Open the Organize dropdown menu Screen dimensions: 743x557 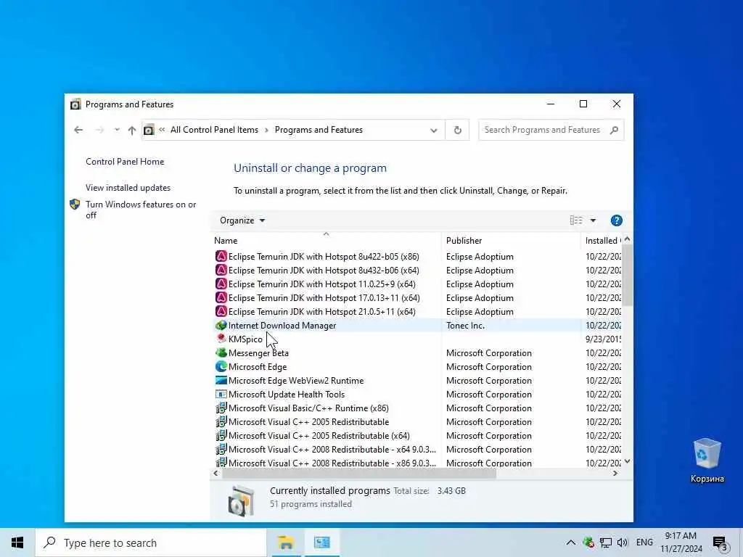[x=242, y=220]
